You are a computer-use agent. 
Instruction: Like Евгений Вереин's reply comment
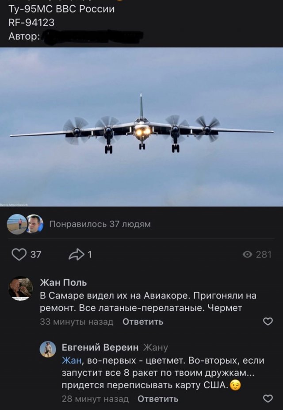pyautogui.click(x=268, y=399)
